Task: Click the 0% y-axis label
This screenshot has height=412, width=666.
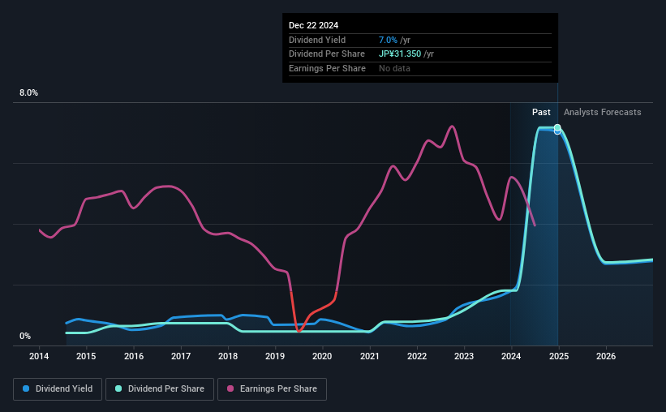Action: pos(25,336)
